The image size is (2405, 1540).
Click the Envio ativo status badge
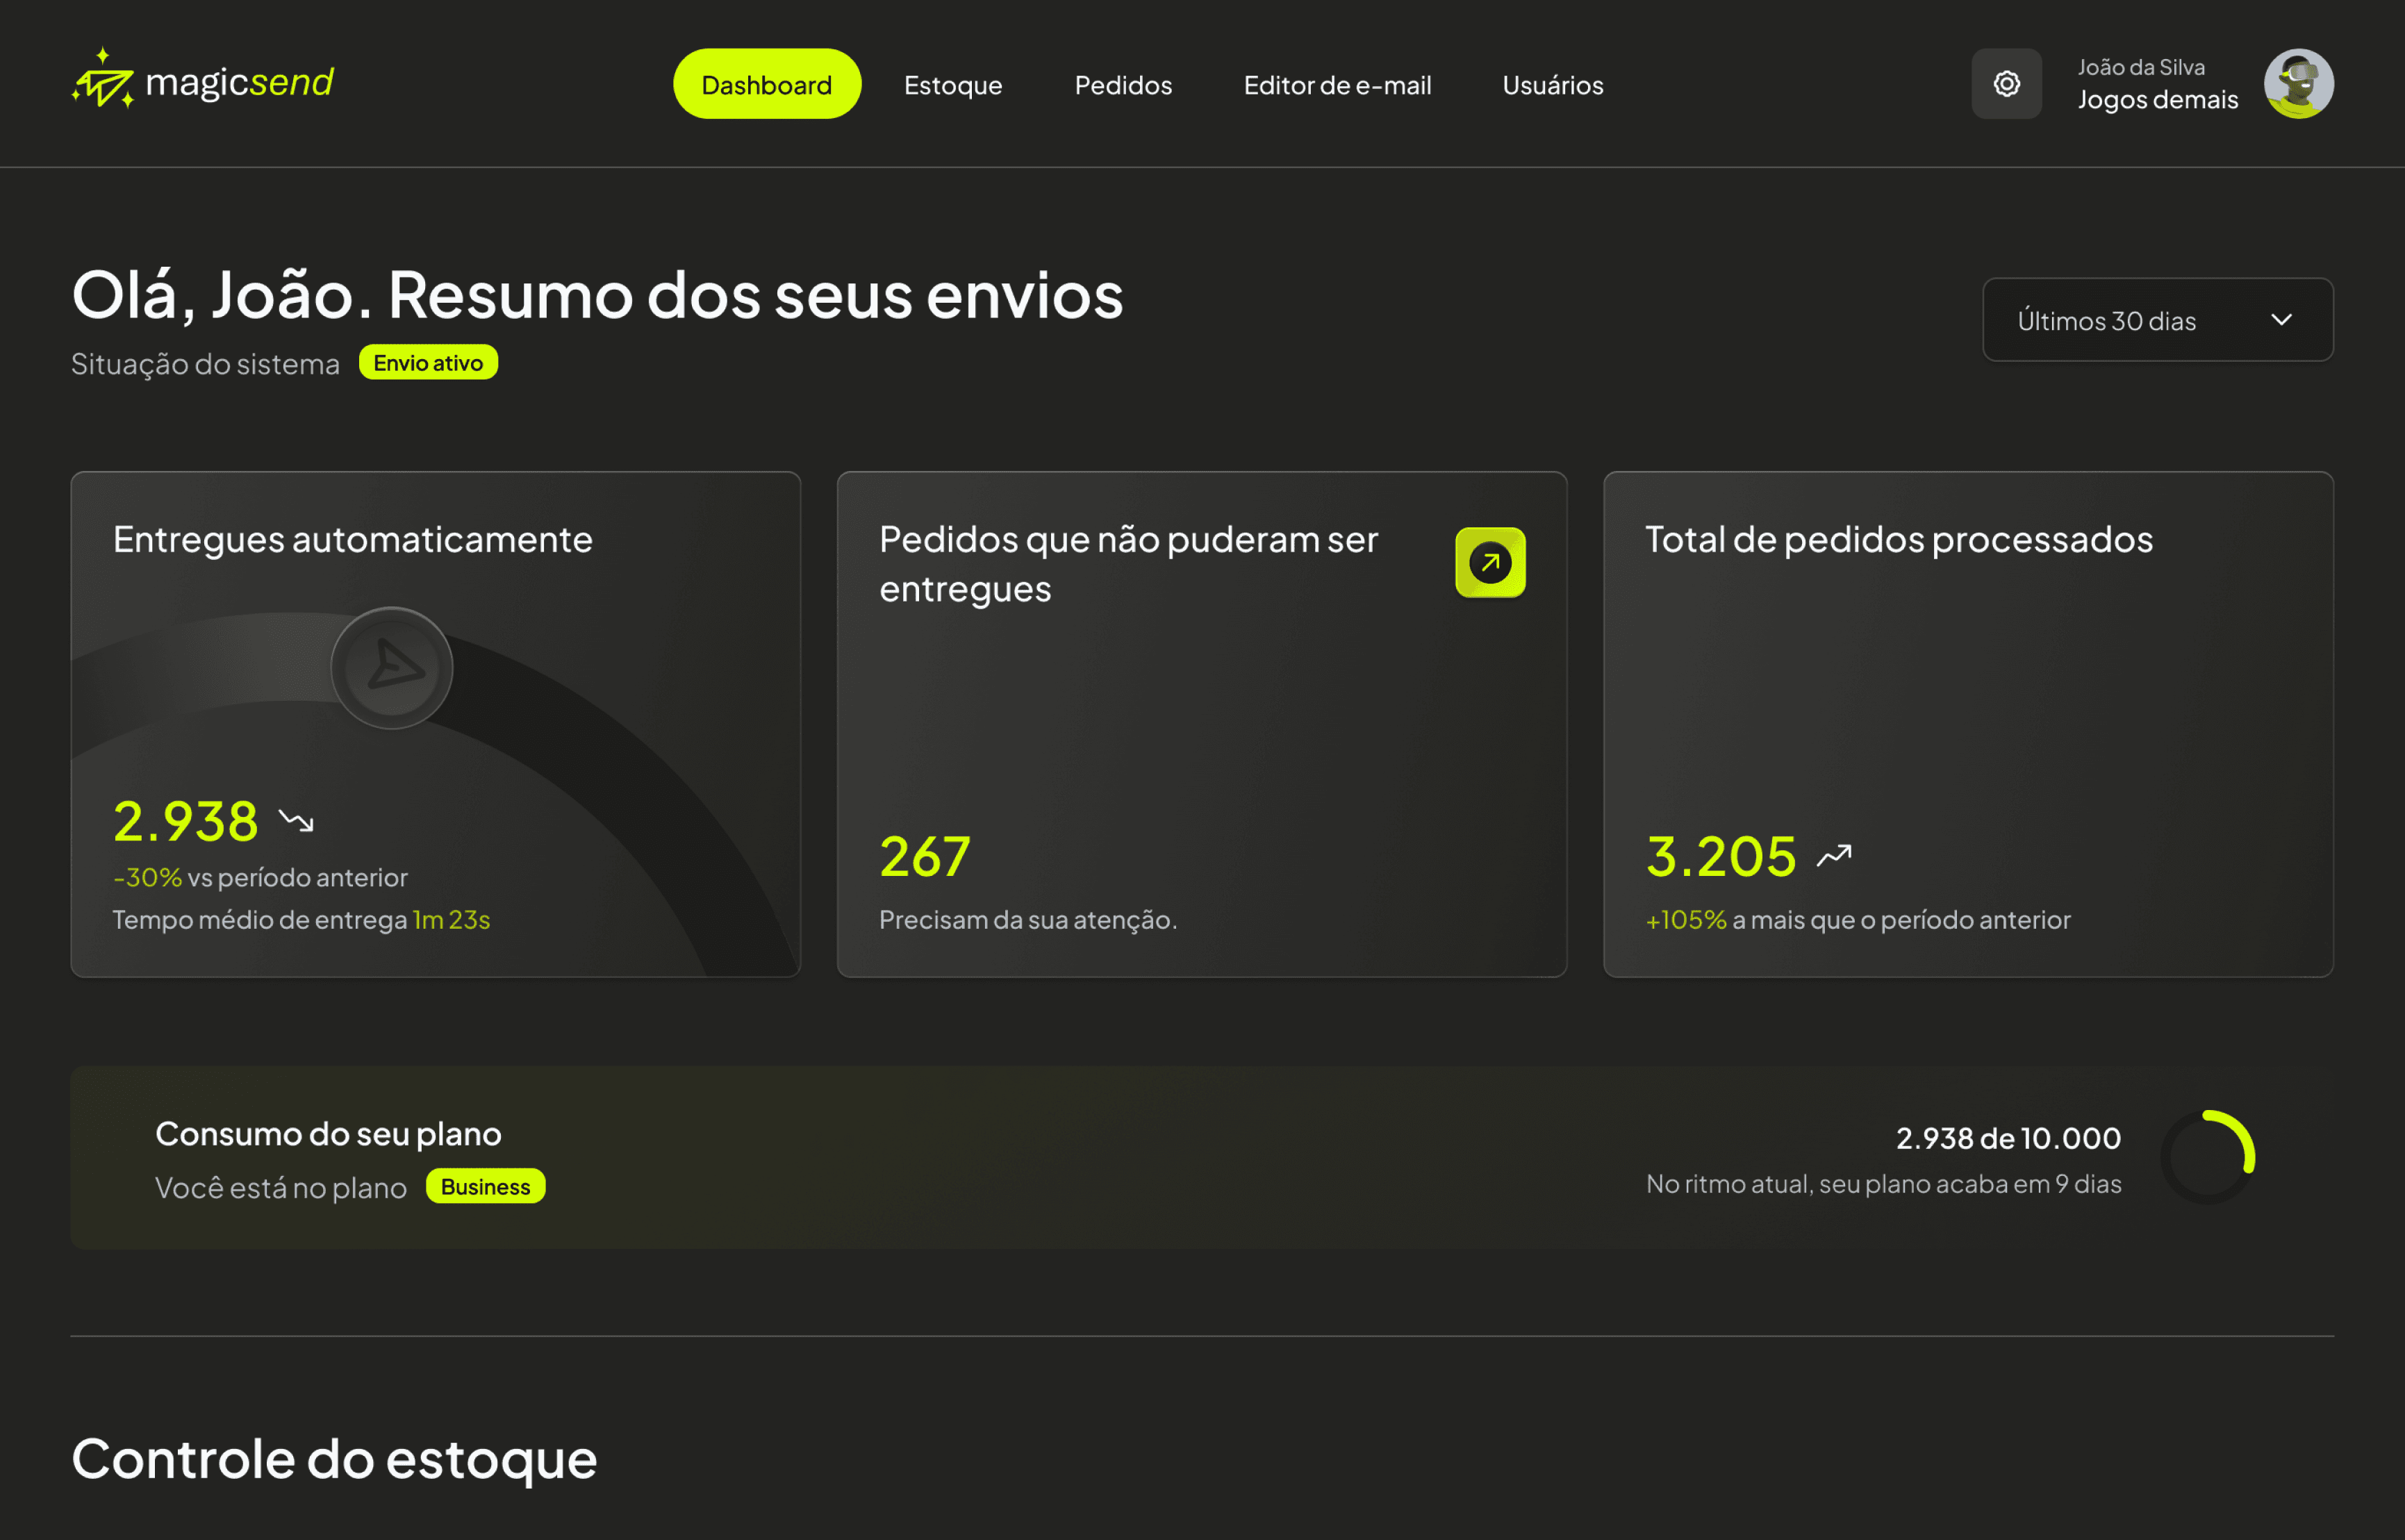click(428, 363)
